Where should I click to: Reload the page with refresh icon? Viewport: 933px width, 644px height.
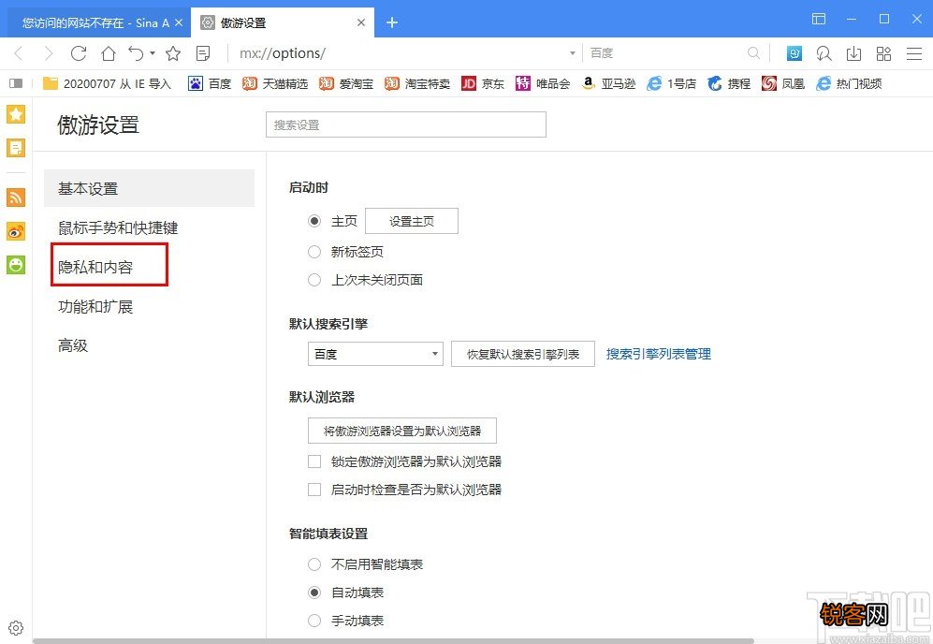(x=79, y=53)
